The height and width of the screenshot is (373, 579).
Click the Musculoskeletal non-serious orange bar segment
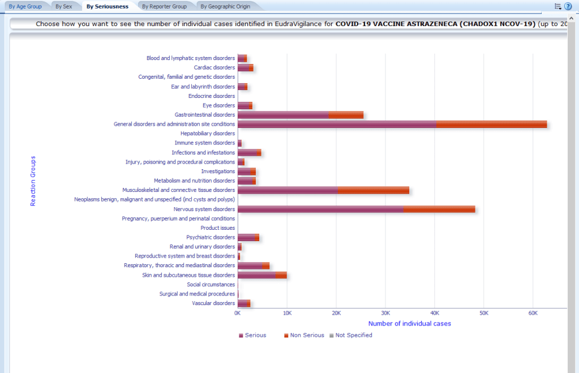coord(374,190)
